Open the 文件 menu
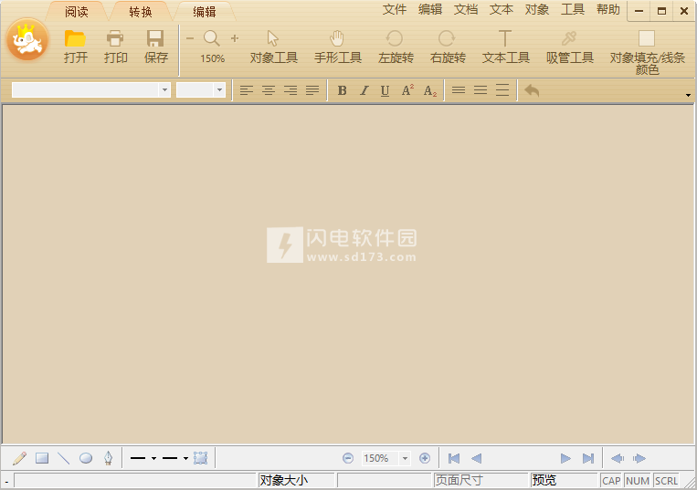The width and height of the screenshot is (697, 490). [x=395, y=9]
